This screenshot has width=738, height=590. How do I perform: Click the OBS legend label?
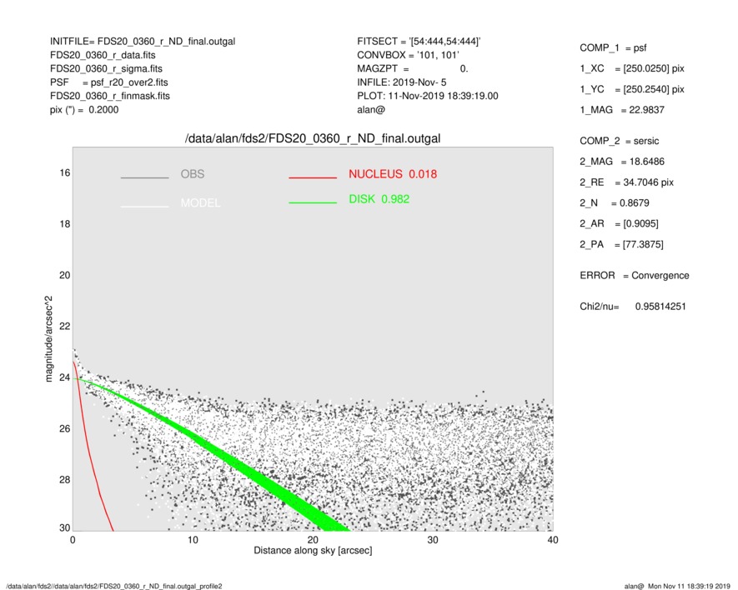click(192, 174)
